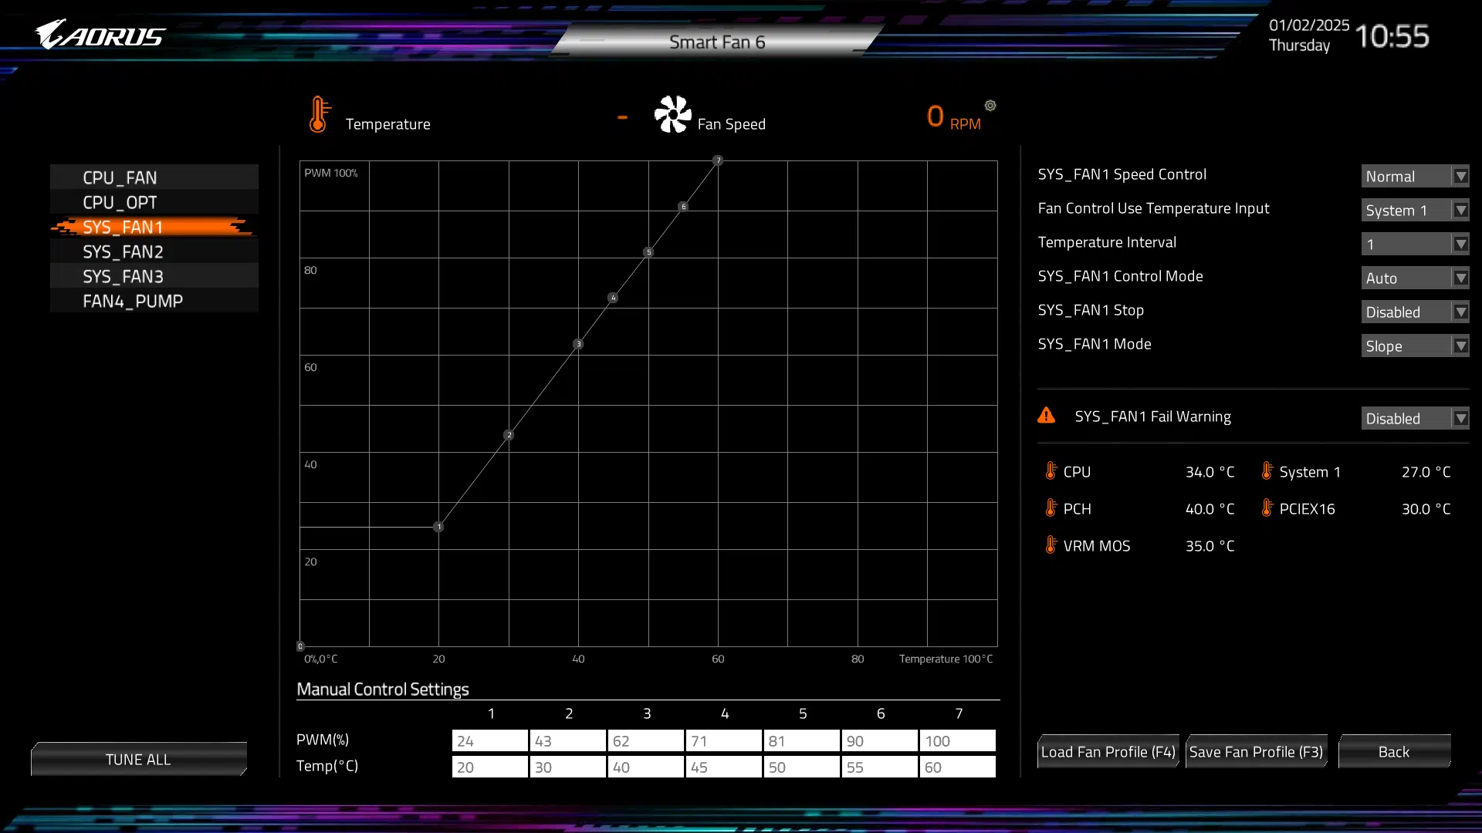Open SYS_FAN1 Control Mode dropdown

pos(1415,278)
